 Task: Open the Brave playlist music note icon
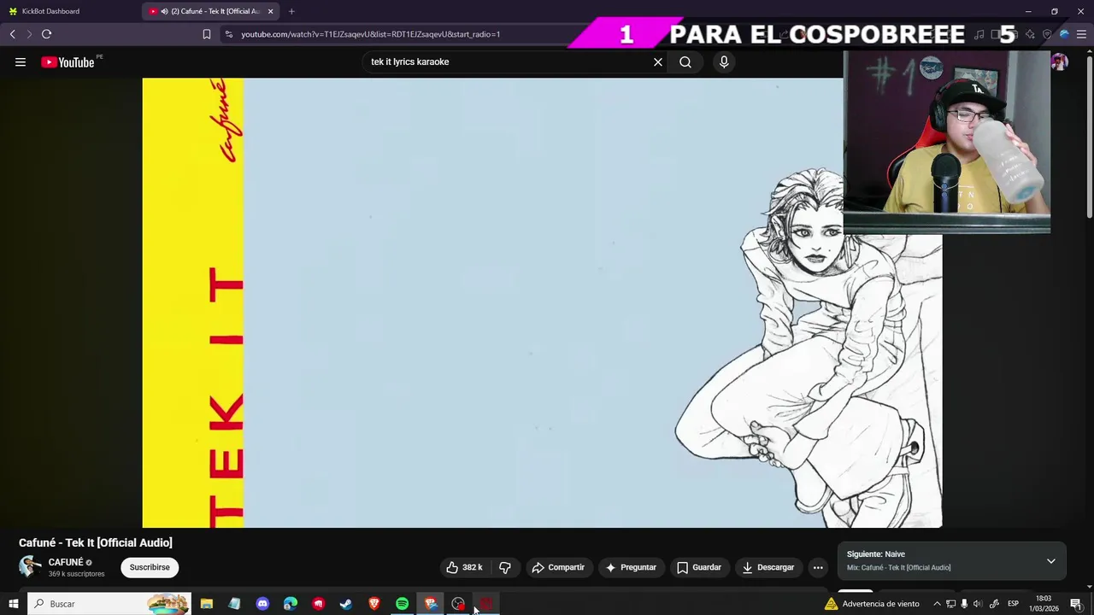(x=979, y=34)
